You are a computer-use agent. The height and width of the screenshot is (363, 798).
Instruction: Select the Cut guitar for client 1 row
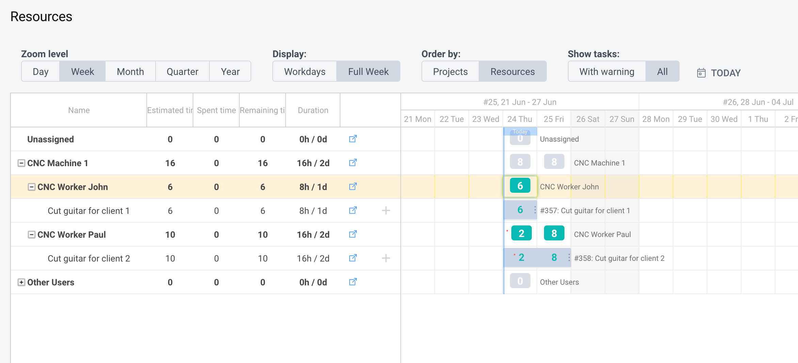[206, 210]
